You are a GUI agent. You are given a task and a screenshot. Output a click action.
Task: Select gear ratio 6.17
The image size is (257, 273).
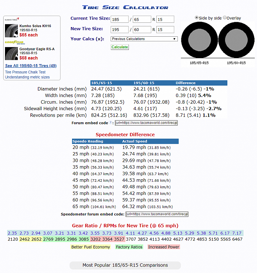(x=225, y=233)
